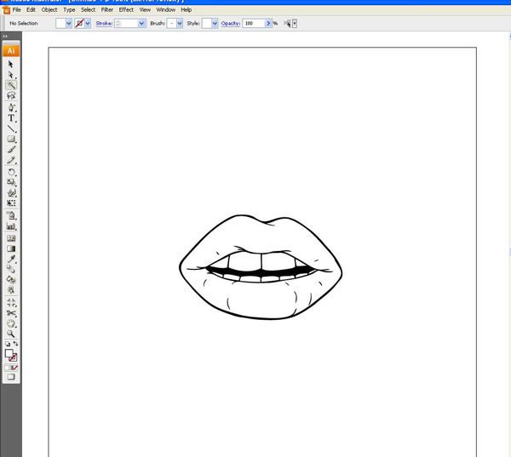Select the Gradient tool
This screenshot has height=457, width=511.
click(11, 249)
